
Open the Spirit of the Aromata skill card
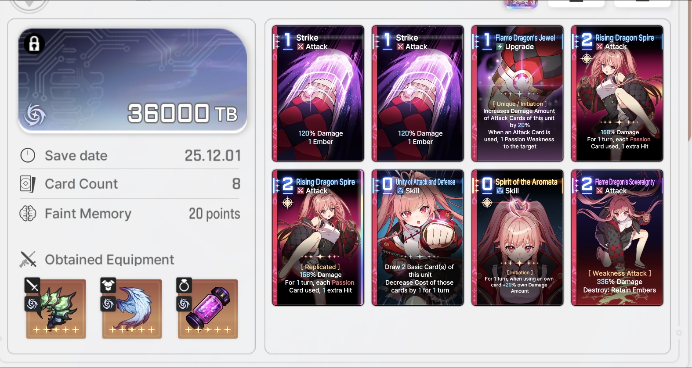point(518,238)
